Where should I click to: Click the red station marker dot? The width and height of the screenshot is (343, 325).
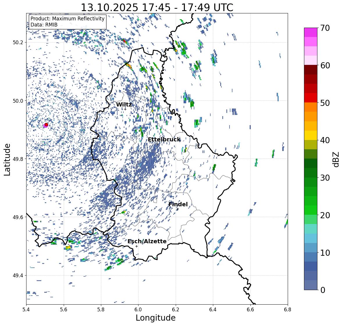click(x=46, y=125)
